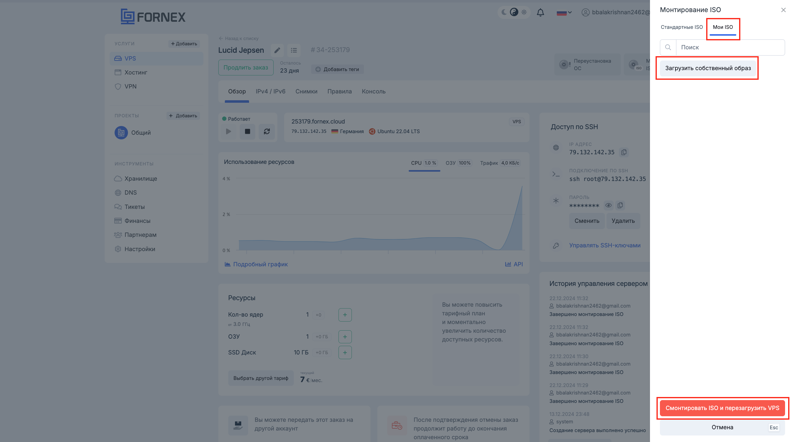
Task: Add a new project via Добавить
Action: click(x=183, y=116)
